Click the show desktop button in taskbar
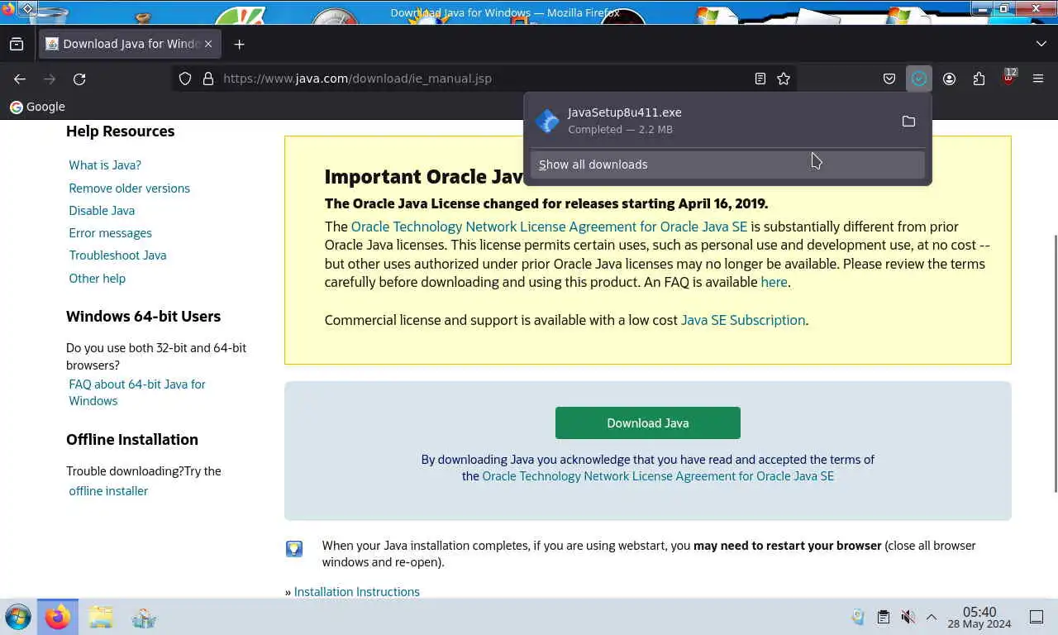Viewport: 1058px width, 635px height. 1037,617
